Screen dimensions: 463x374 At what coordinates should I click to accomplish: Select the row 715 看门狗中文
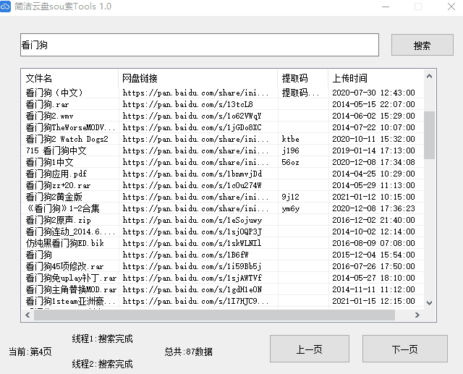point(223,150)
